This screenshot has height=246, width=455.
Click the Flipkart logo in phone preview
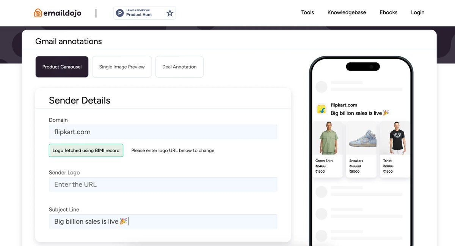point(322,109)
